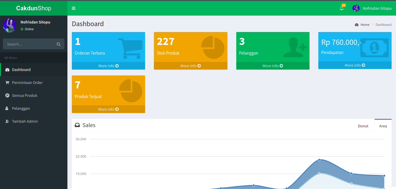Click the Sales panel title
The width and height of the screenshot is (396, 189).
pyautogui.click(x=89, y=125)
